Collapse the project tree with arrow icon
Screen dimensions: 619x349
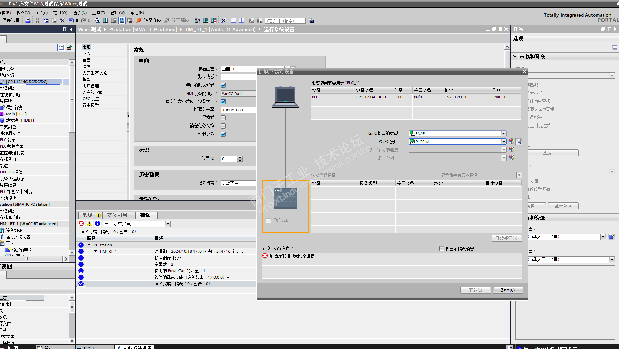tap(71, 29)
